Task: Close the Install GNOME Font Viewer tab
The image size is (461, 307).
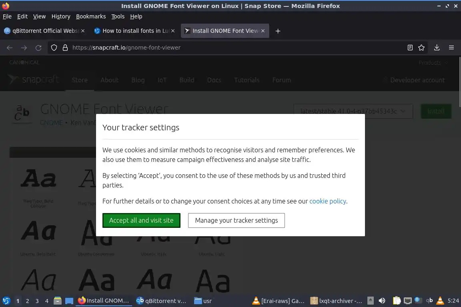Action: [263, 31]
